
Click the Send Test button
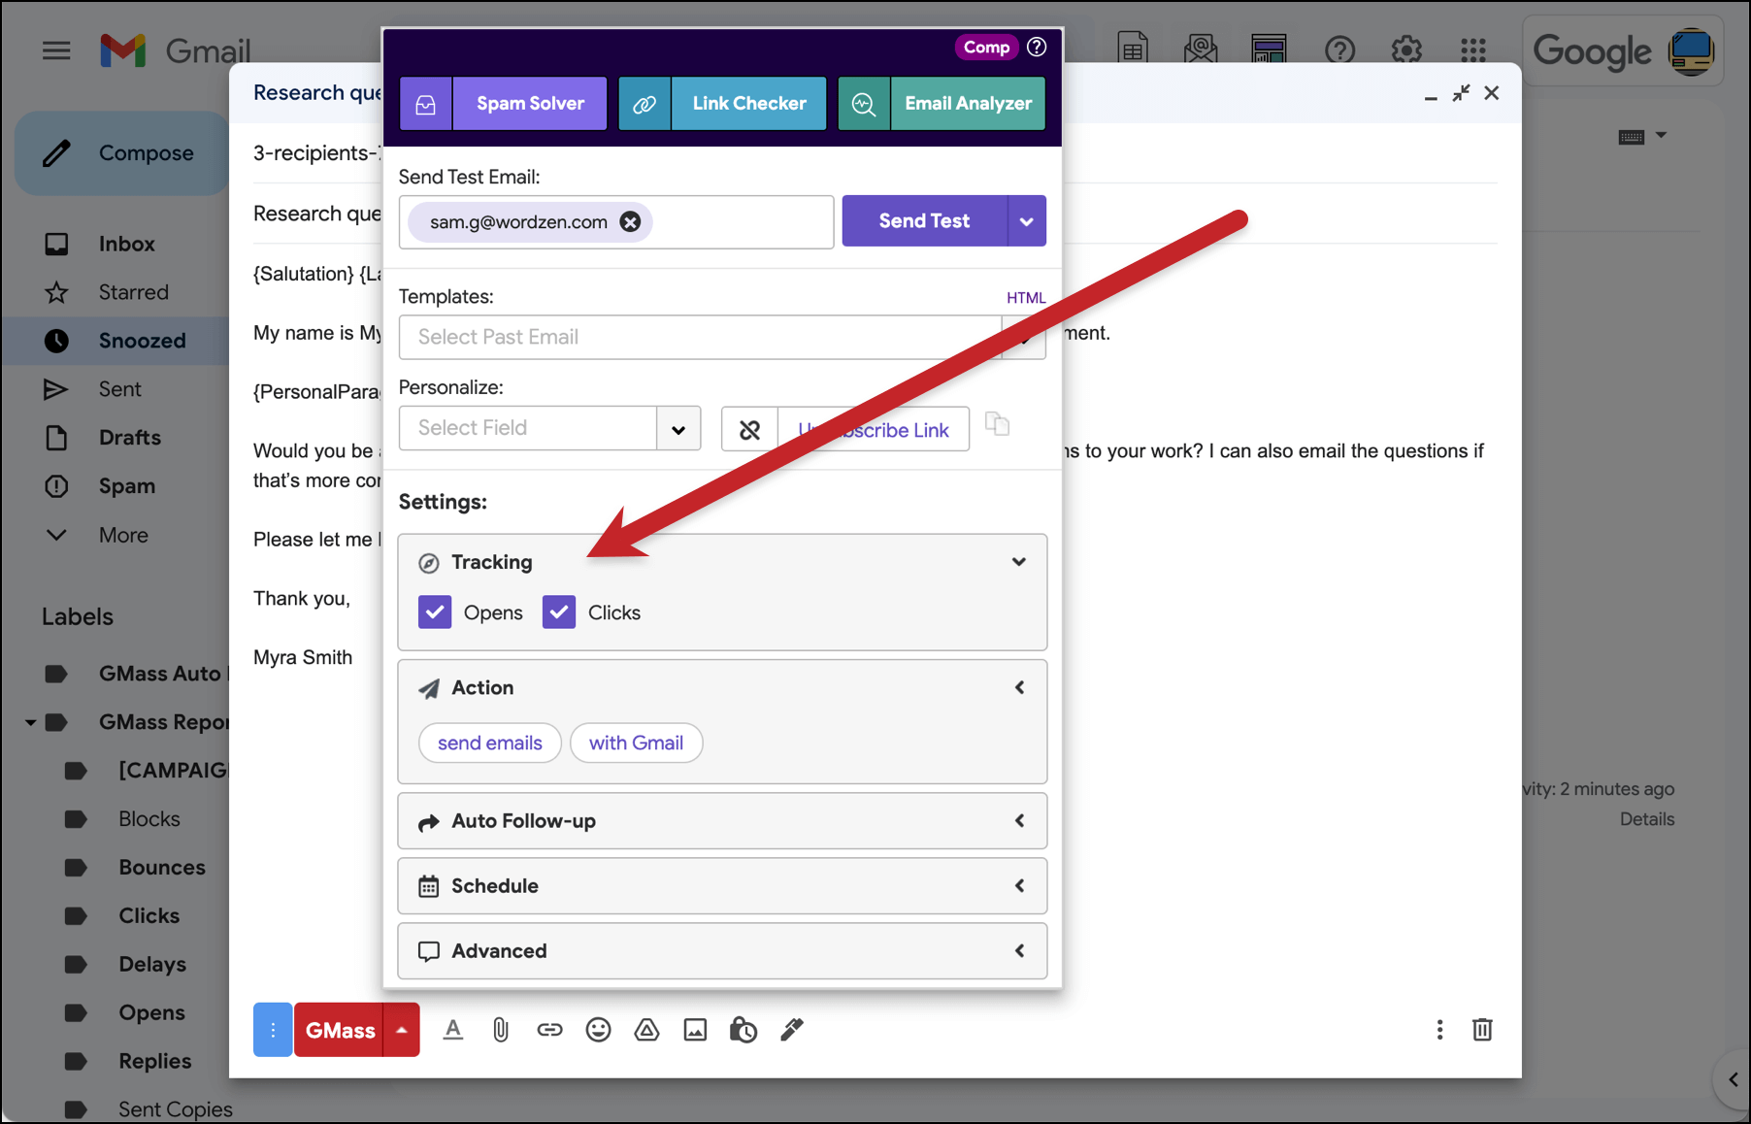(x=924, y=220)
